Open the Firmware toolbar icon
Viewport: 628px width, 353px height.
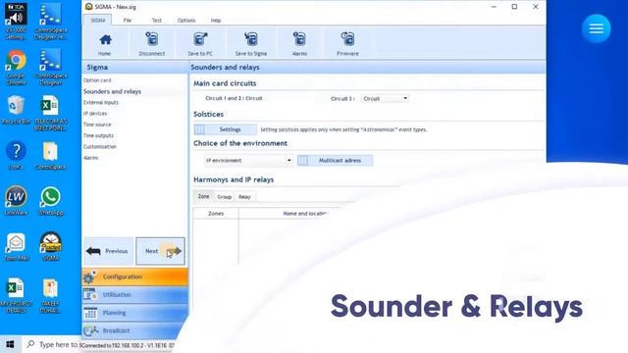[x=347, y=43]
